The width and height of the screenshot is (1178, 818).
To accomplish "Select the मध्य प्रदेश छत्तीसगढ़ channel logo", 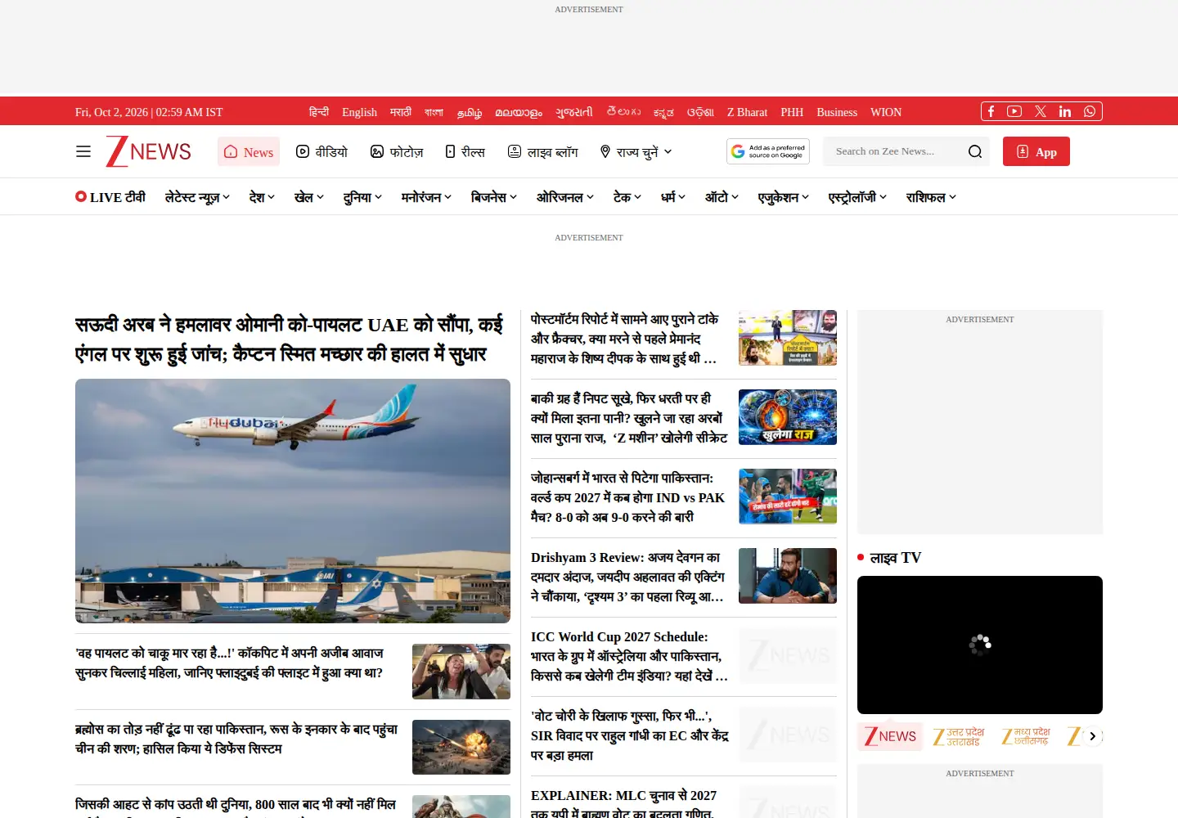I will point(1026,736).
